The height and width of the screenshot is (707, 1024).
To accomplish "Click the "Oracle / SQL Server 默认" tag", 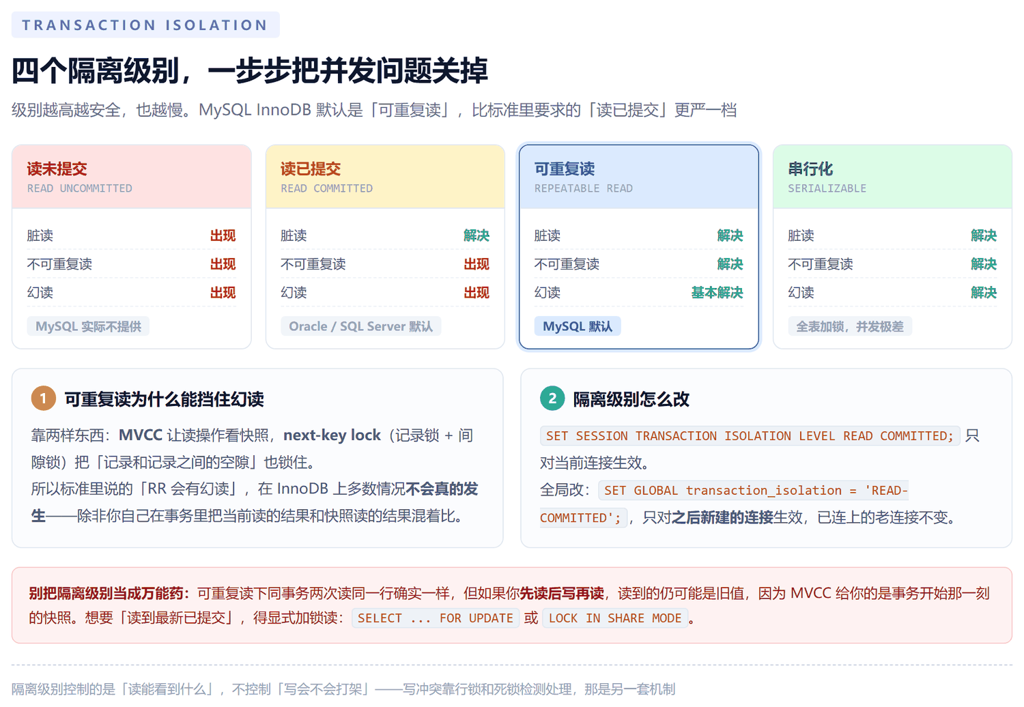I will coord(361,326).
